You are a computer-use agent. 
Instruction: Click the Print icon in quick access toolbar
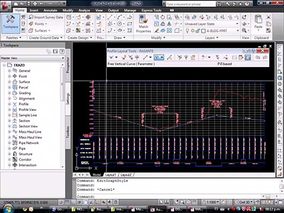[x=35, y=4]
